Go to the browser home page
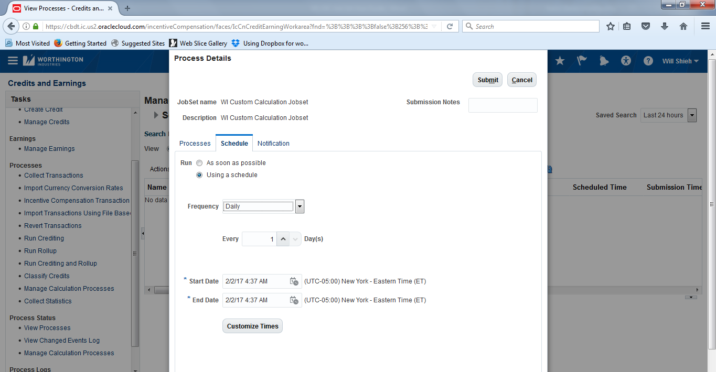The height and width of the screenshot is (372, 716). 683,26
